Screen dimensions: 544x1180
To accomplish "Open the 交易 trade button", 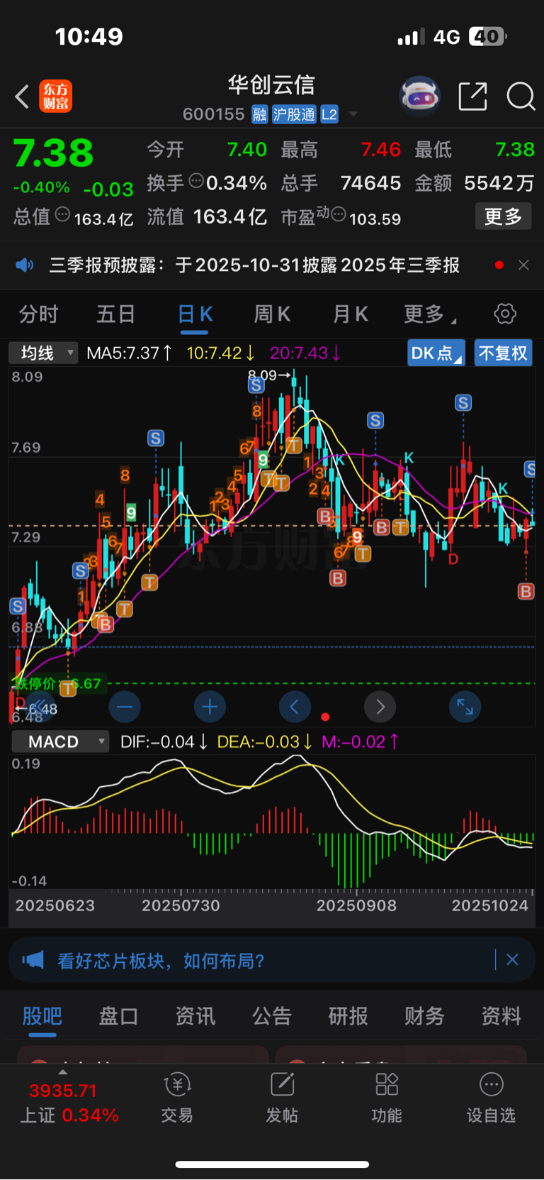I will (177, 1098).
